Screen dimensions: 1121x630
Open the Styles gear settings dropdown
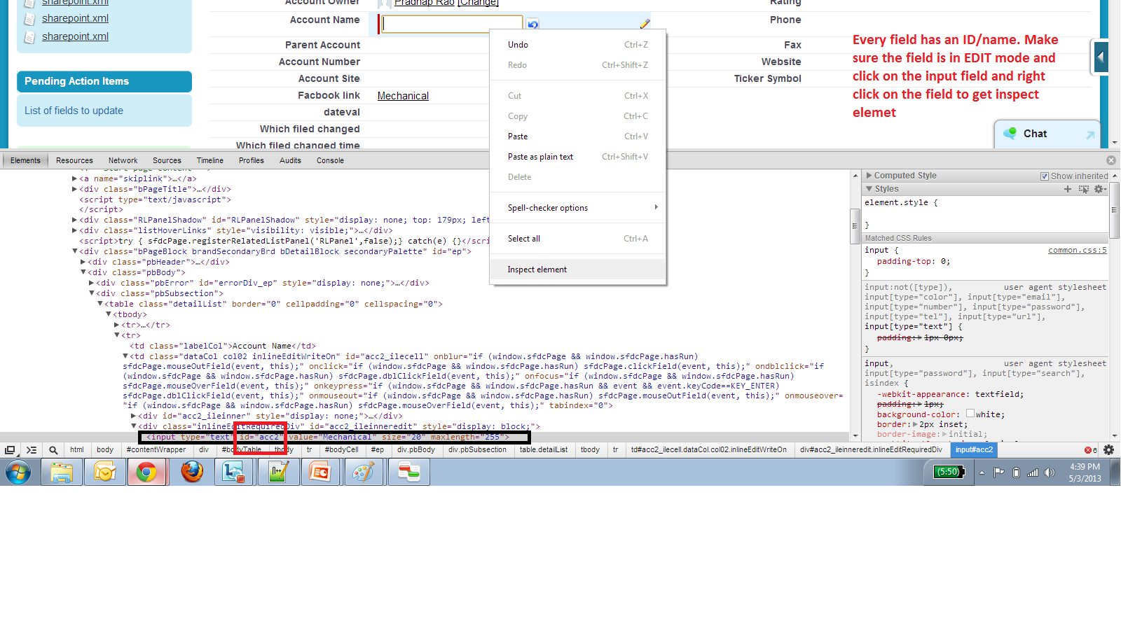[x=1100, y=189]
